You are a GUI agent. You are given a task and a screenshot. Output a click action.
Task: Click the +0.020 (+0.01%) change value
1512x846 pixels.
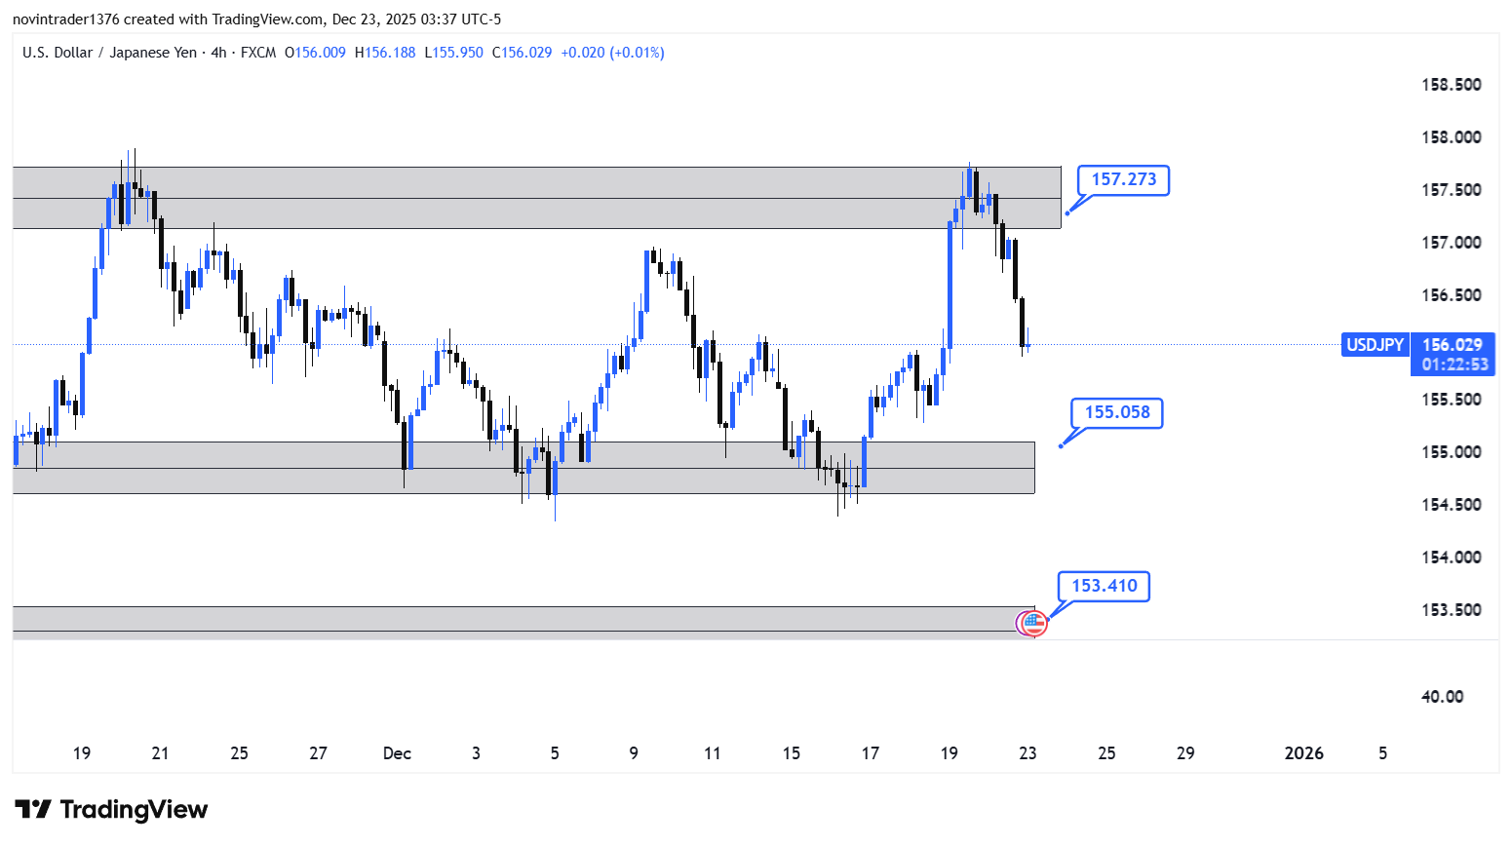(x=612, y=53)
